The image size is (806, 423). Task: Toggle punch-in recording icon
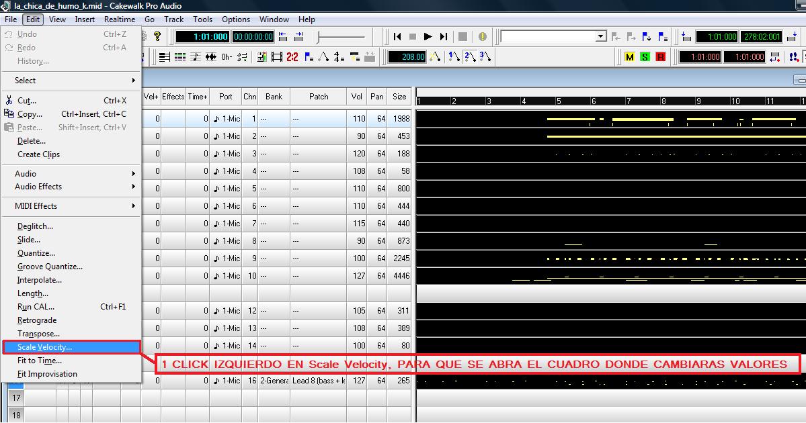click(774, 57)
